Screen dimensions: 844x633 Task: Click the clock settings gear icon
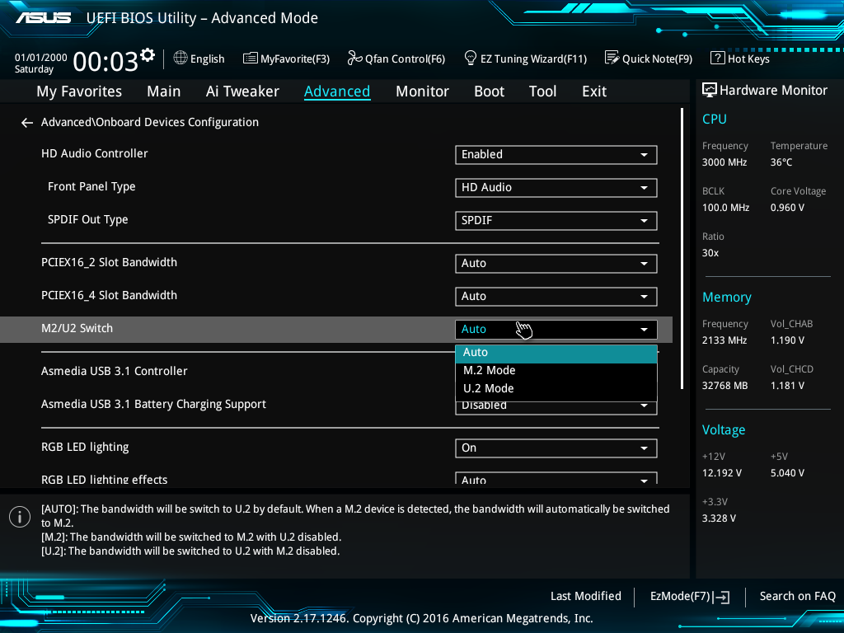coord(148,55)
